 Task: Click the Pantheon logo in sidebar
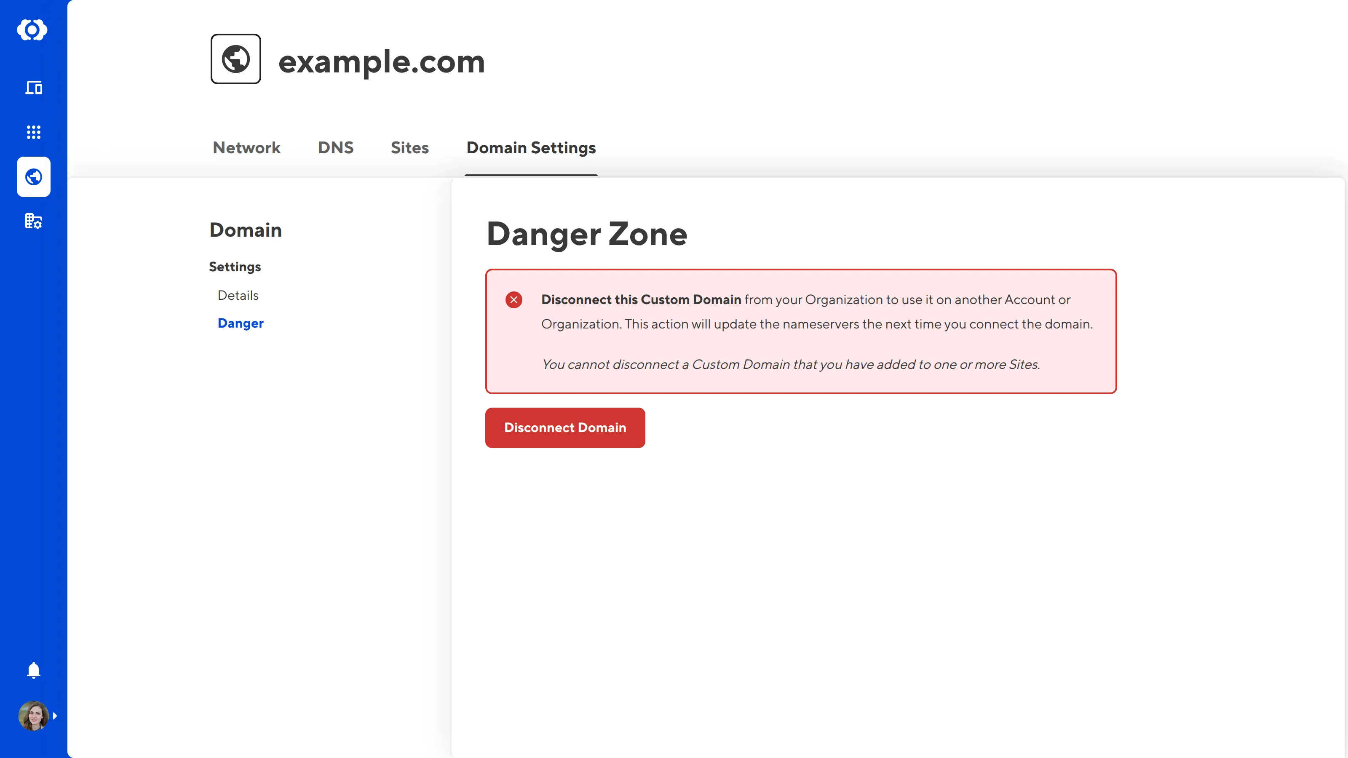[x=32, y=30]
